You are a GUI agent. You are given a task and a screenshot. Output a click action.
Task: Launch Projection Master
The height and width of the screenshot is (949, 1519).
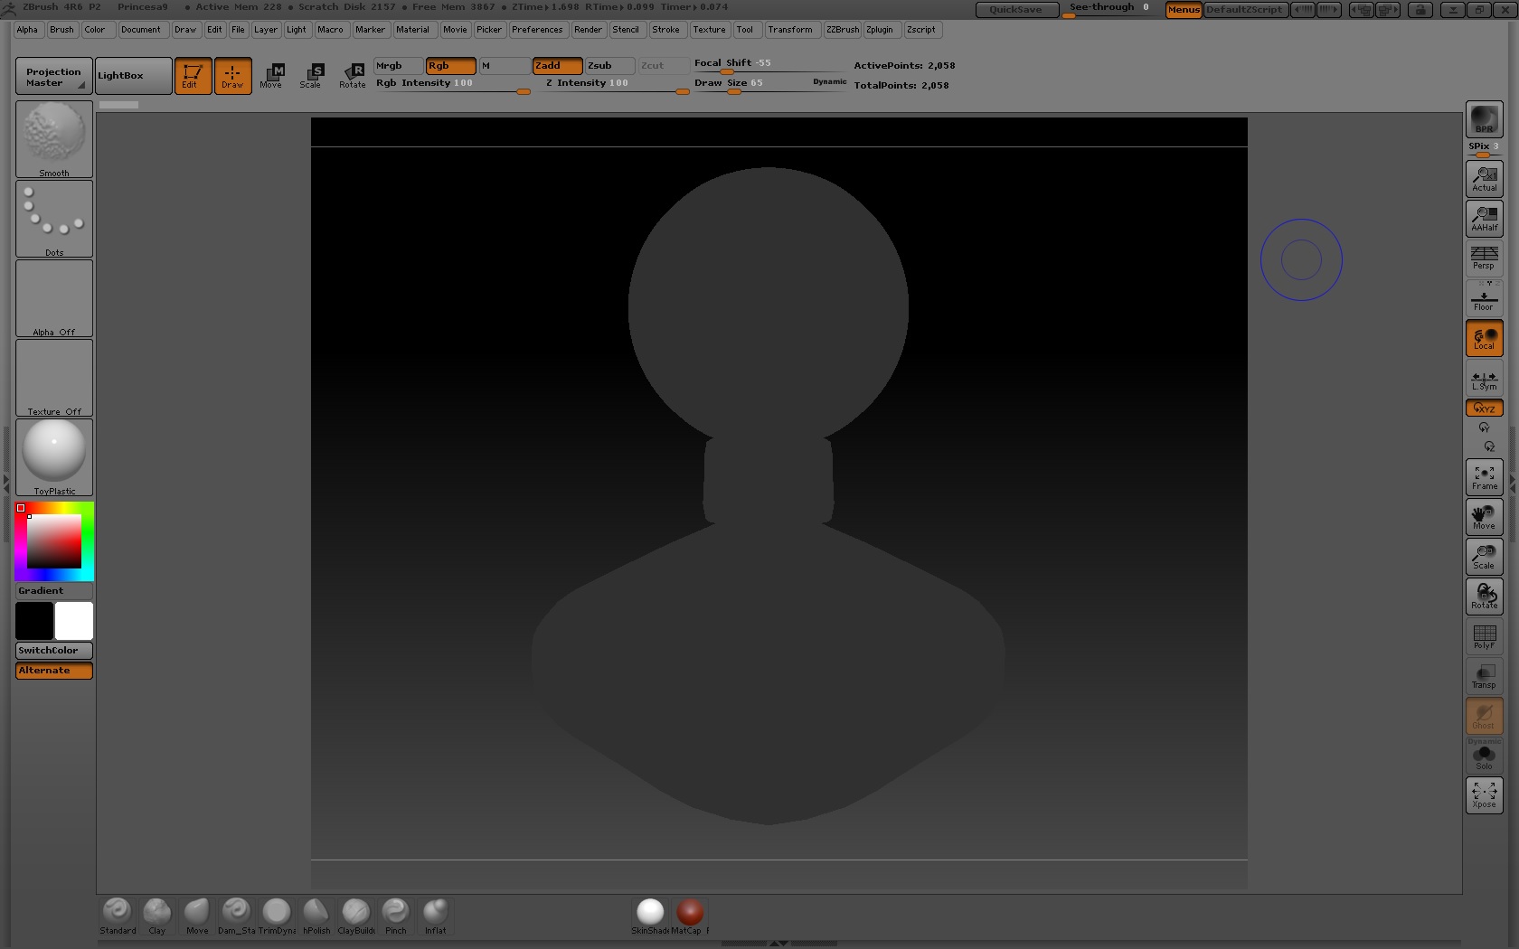tap(52, 76)
